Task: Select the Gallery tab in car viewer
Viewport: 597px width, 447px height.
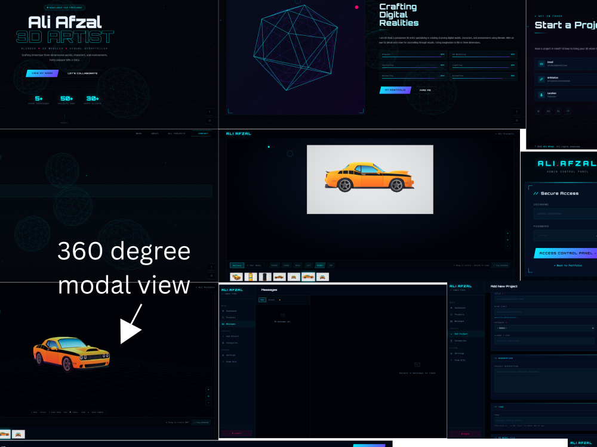Action: 237,265
